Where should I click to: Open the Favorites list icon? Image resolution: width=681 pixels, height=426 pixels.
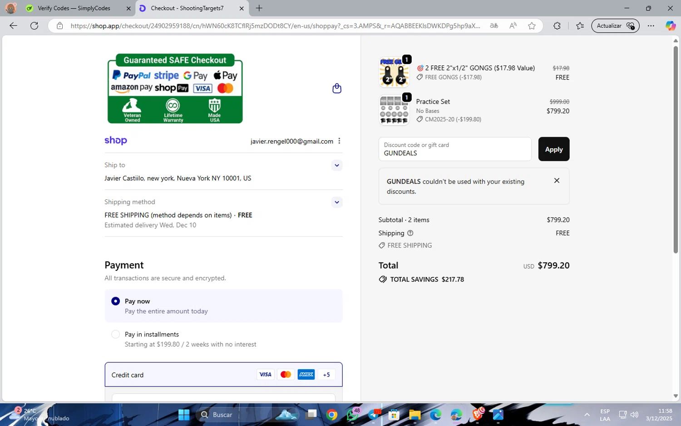[x=580, y=26]
